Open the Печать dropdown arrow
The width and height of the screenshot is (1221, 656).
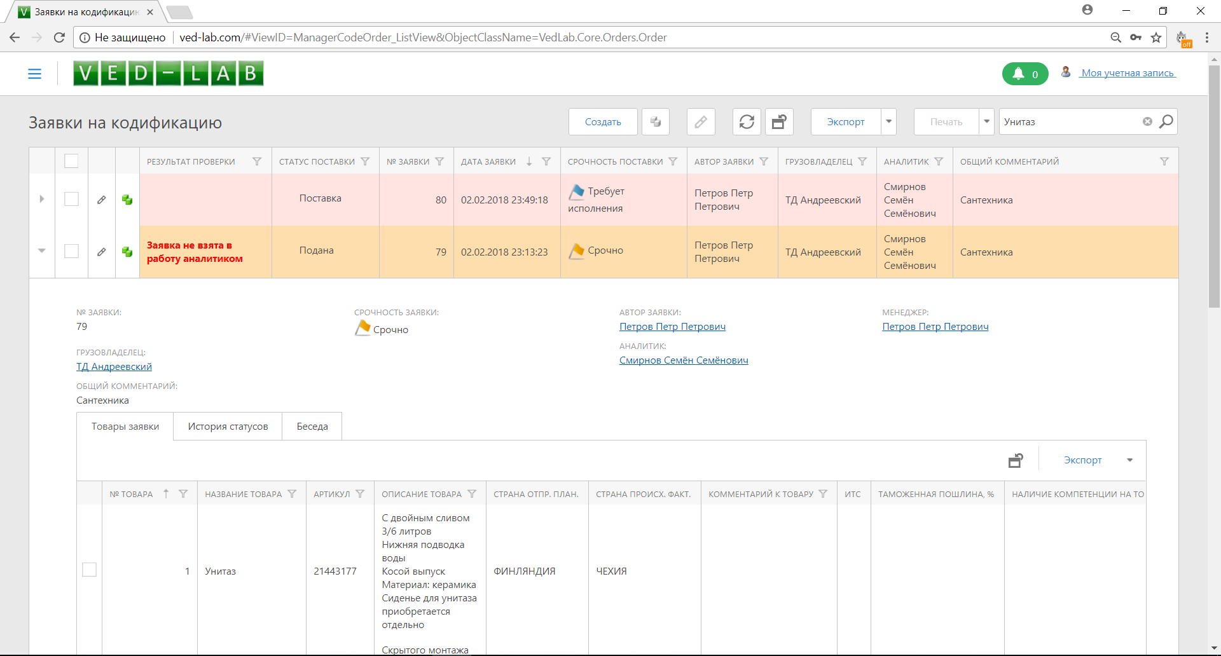point(986,121)
